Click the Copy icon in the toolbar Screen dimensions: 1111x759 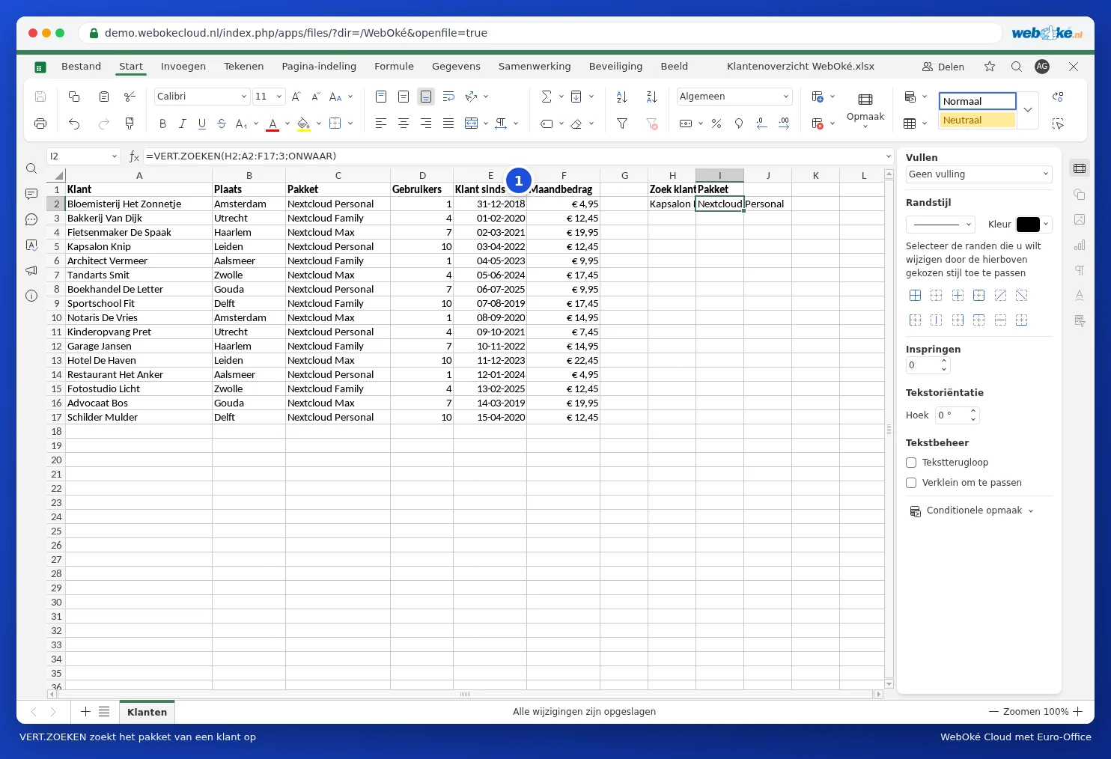74,97
